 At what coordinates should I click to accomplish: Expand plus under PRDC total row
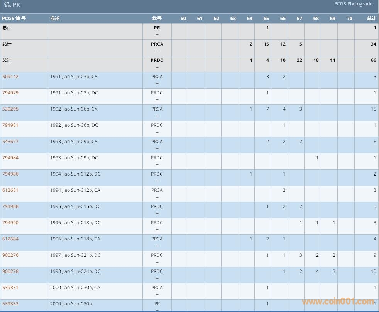tap(157, 67)
